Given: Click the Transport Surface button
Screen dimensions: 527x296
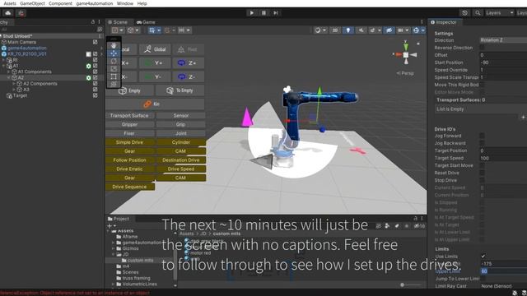Looking at the screenshot, I should tap(130, 115).
